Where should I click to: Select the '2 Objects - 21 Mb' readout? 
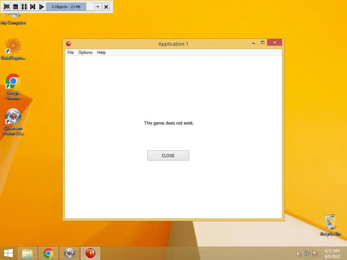(66, 7)
